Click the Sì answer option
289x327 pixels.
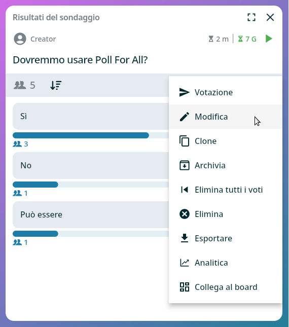(91, 117)
